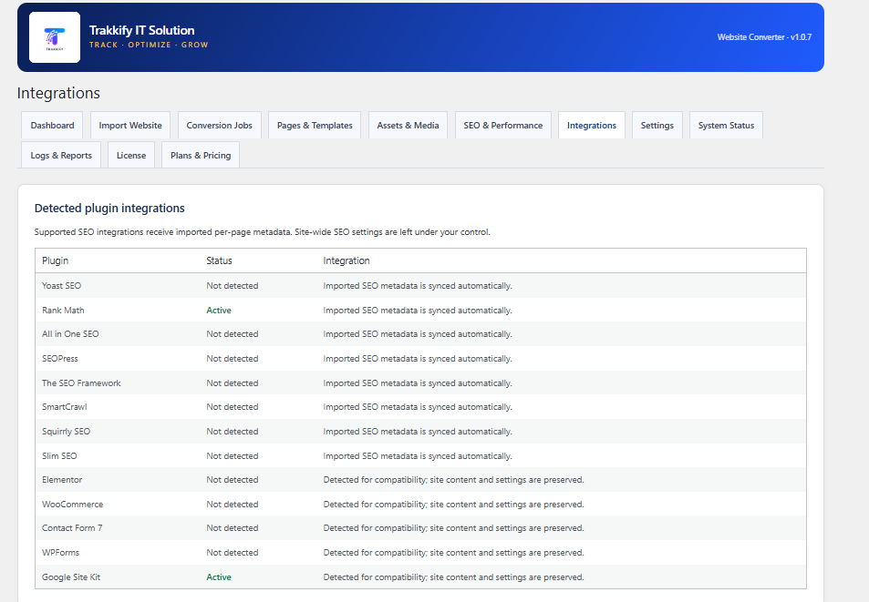Screen dimensions: 869x602
Task: Click integration description for Contact Form 7
Action: [453, 528]
